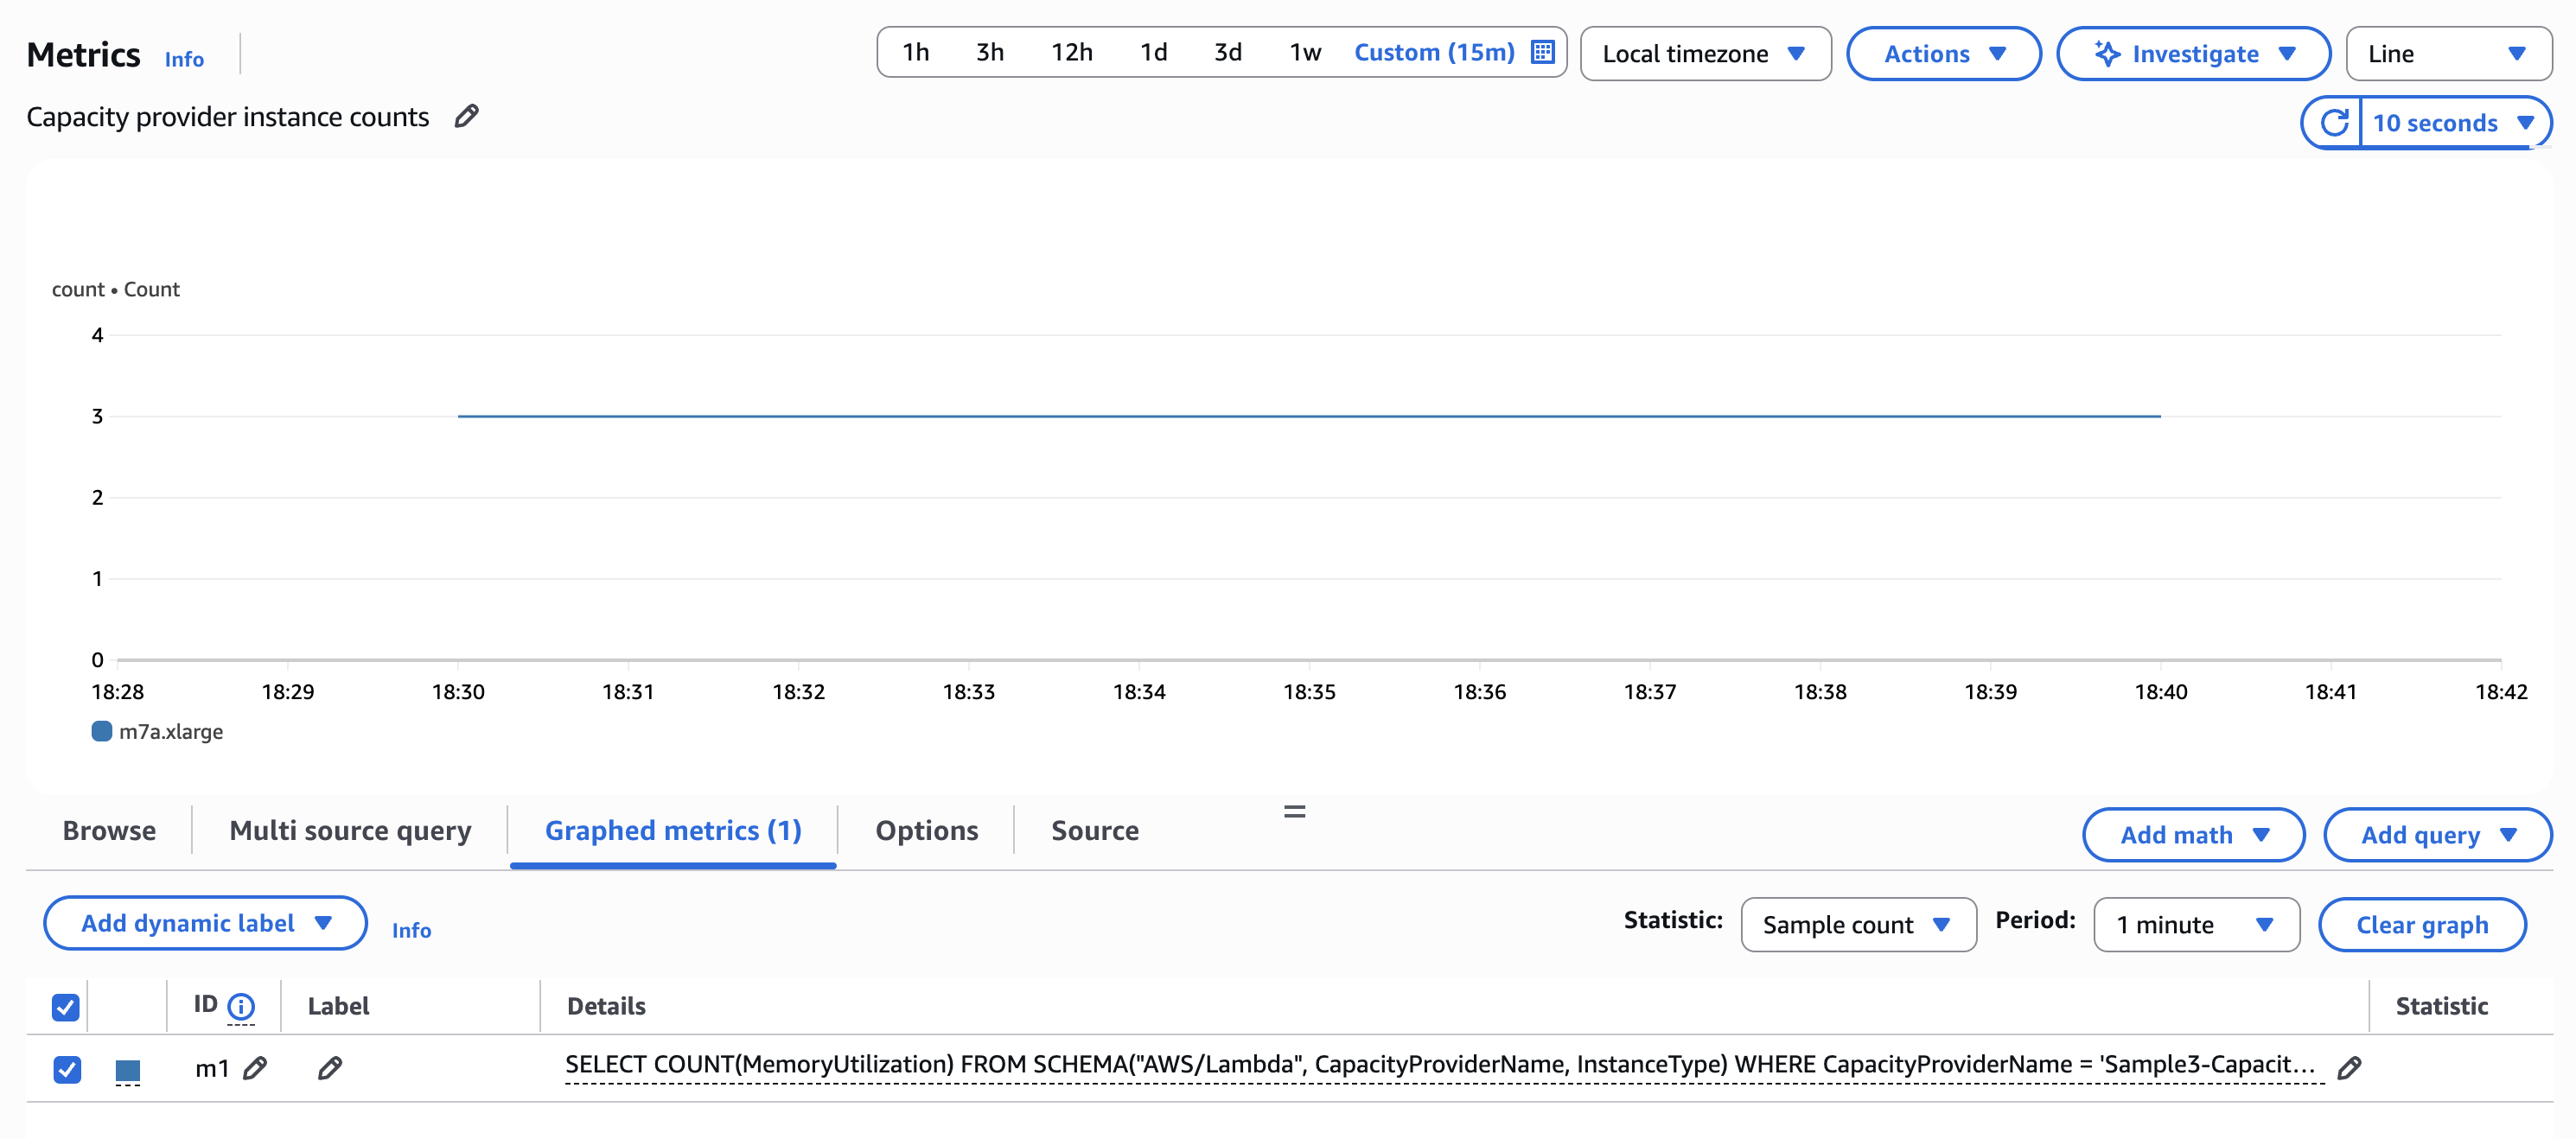2576x1139 pixels.
Task: Open the Line graph type dropdown
Action: pos(2446,54)
